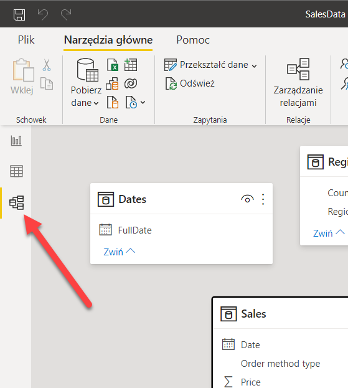Save the file with the floppy disk icon
The height and width of the screenshot is (388, 348).
(19, 15)
